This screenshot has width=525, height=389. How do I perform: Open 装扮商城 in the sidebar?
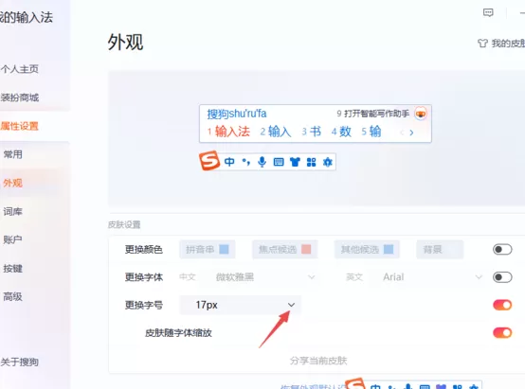20,97
